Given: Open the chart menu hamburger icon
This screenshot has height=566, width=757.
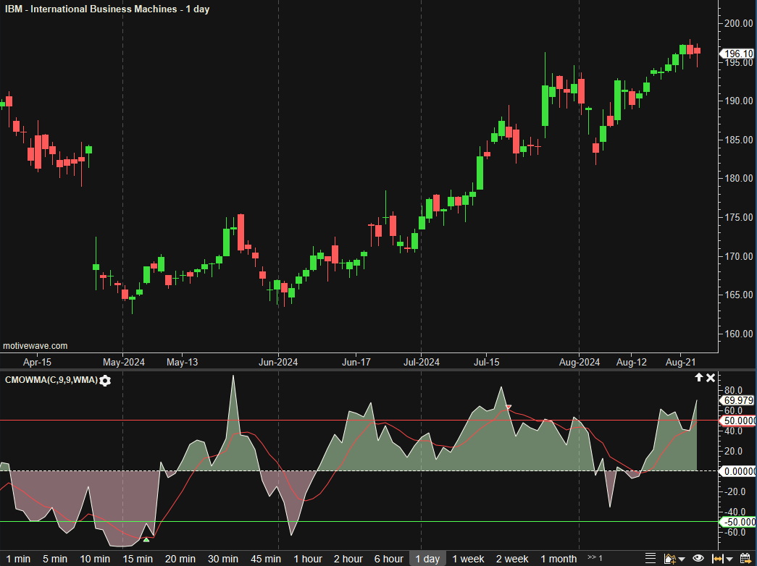Looking at the screenshot, I should click(651, 559).
